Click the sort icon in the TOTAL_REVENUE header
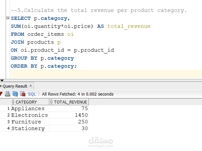202x151 pixels. point(51,102)
